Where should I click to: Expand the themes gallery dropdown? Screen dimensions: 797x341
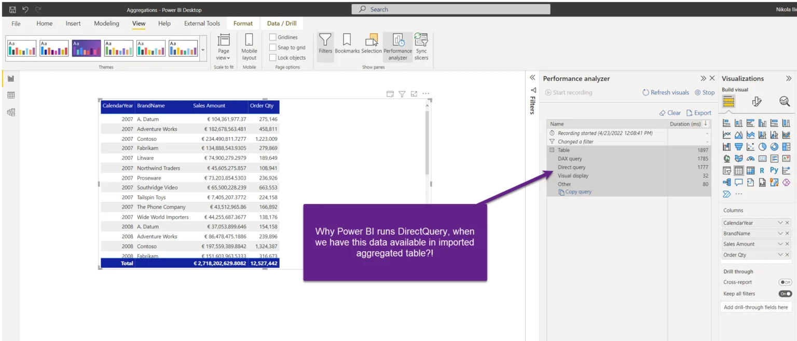point(203,50)
